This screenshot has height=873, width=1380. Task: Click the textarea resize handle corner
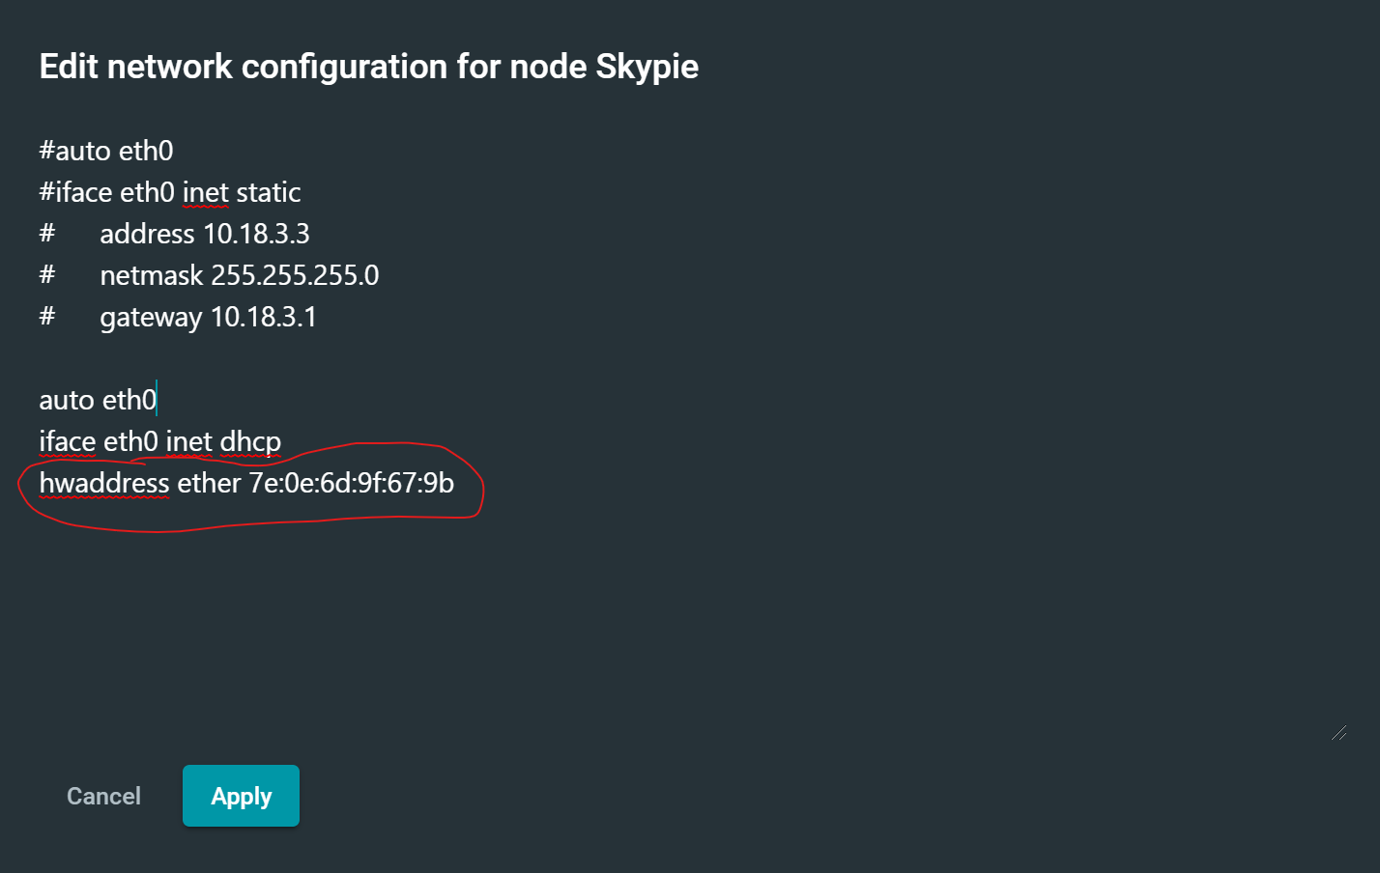[1339, 733]
